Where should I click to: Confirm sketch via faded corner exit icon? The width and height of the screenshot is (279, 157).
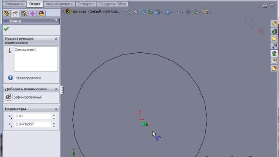click(x=250, y=22)
